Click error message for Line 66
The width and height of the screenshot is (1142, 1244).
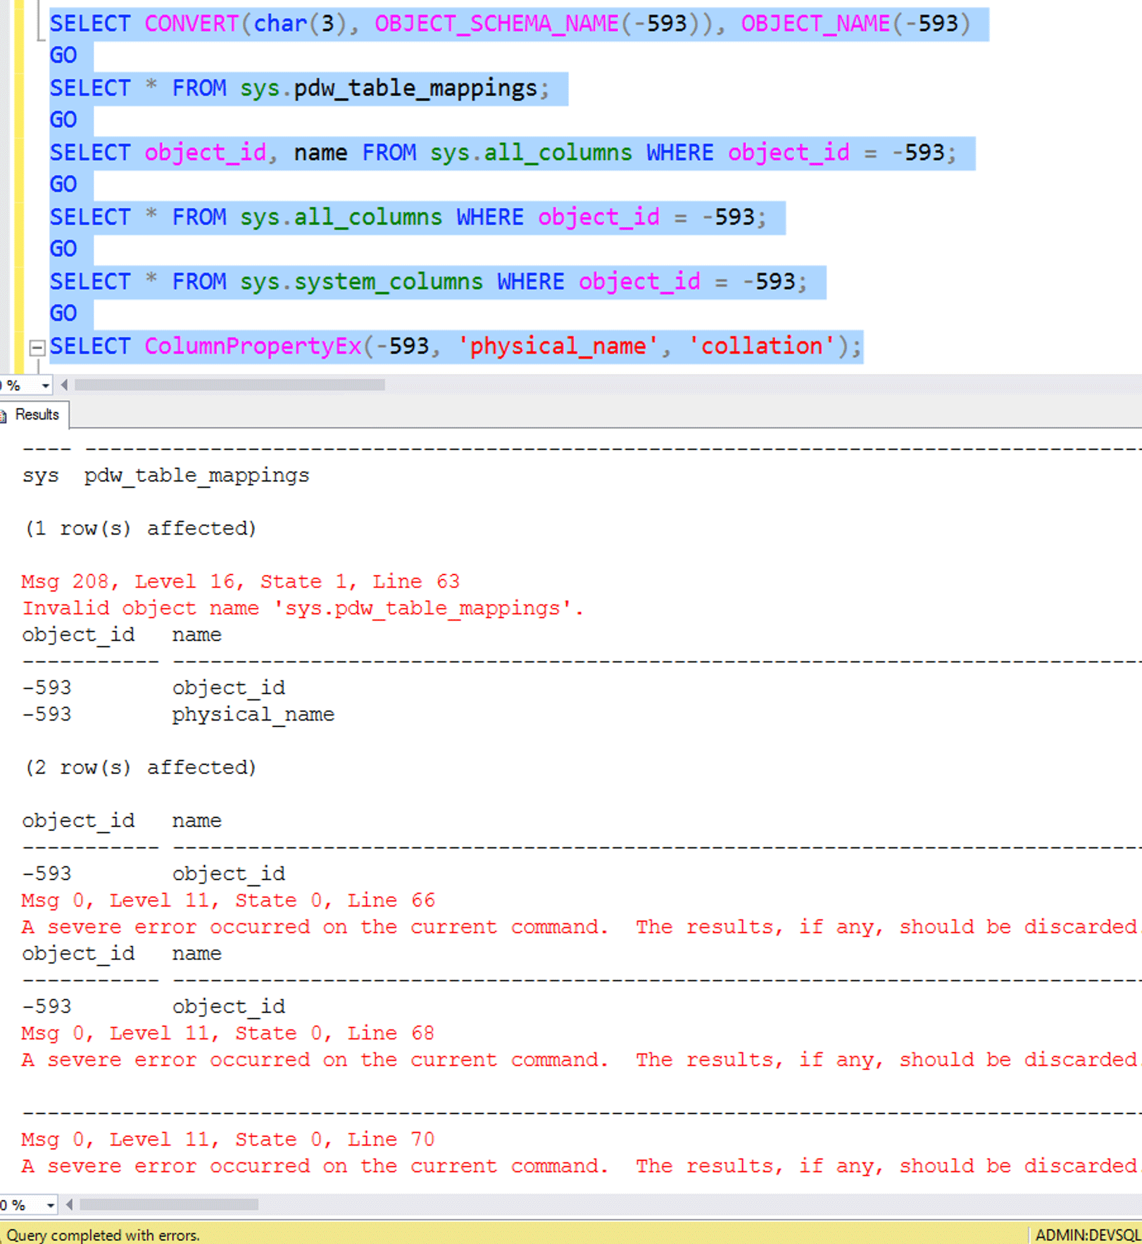tap(228, 900)
